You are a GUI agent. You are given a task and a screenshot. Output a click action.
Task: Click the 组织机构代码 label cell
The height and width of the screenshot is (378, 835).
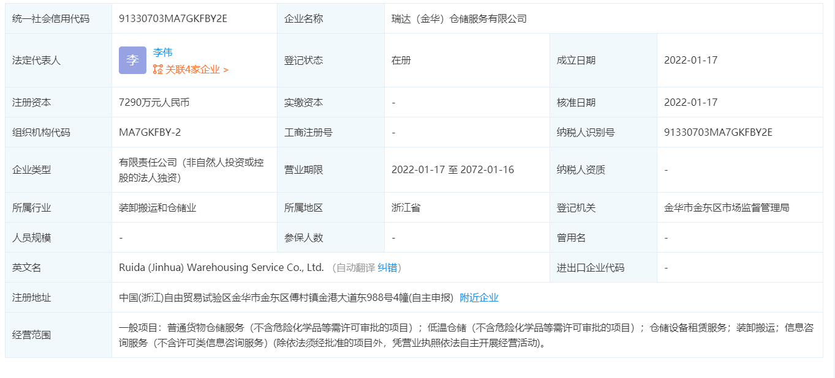tap(59, 132)
